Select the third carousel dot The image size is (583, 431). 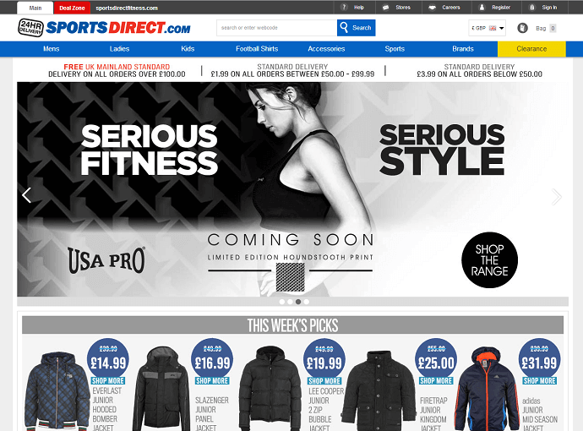pyautogui.click(x=298, y=302)
